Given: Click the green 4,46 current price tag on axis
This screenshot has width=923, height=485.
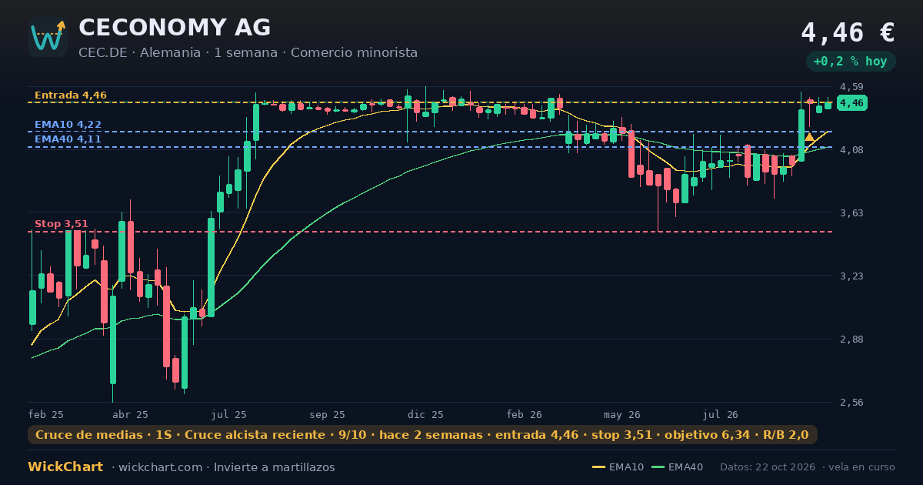Looking at the screenshot, I should tap(852, 103).
